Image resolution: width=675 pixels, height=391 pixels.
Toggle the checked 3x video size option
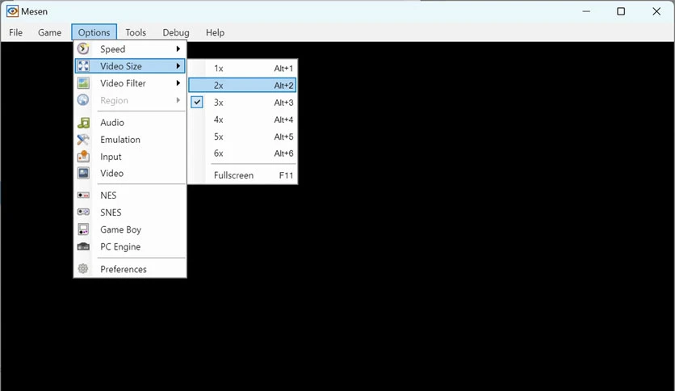[242, 103]
